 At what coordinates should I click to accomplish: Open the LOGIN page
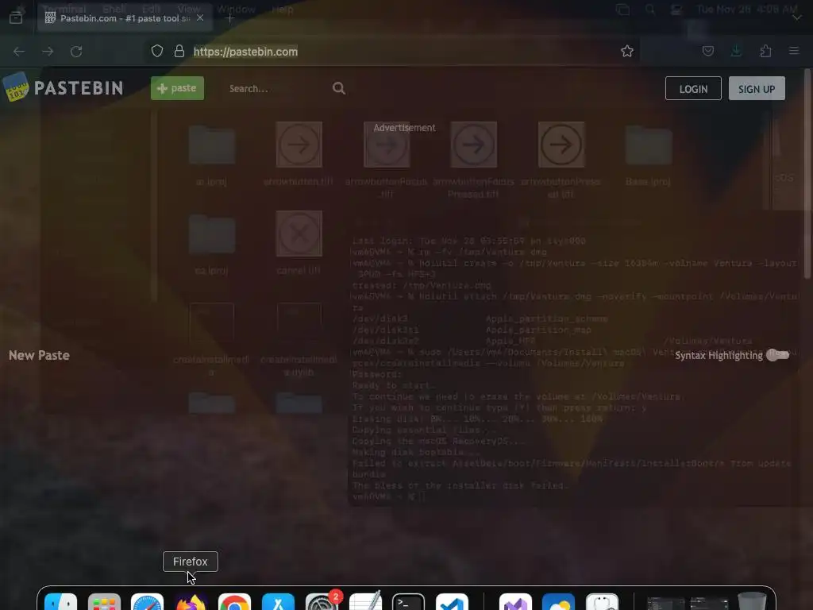click(693, 89)
